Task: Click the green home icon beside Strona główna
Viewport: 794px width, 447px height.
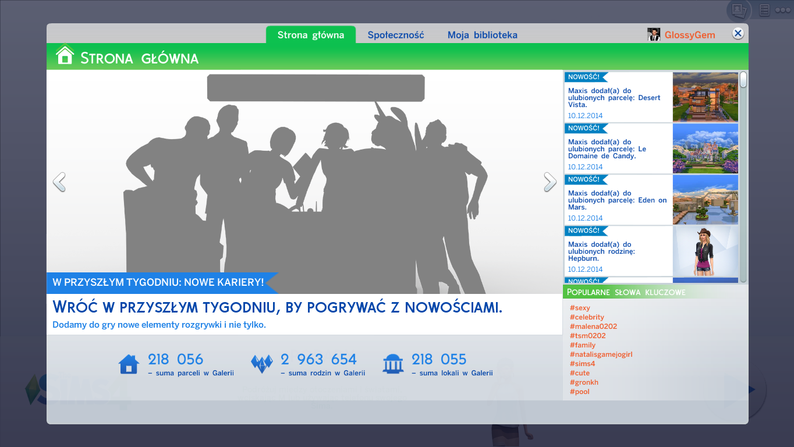Action: point(65,55)
